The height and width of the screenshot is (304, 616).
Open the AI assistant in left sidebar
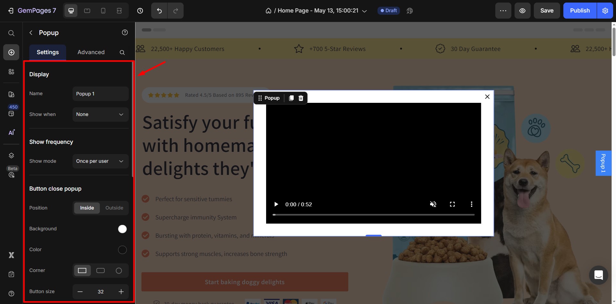[11, 133]
